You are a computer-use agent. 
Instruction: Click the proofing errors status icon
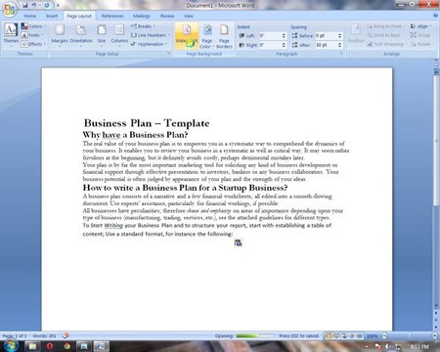click(66, 335)
